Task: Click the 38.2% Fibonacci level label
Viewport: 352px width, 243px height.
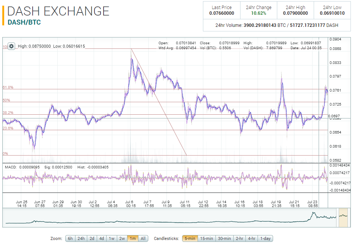Action: point(8,113)
